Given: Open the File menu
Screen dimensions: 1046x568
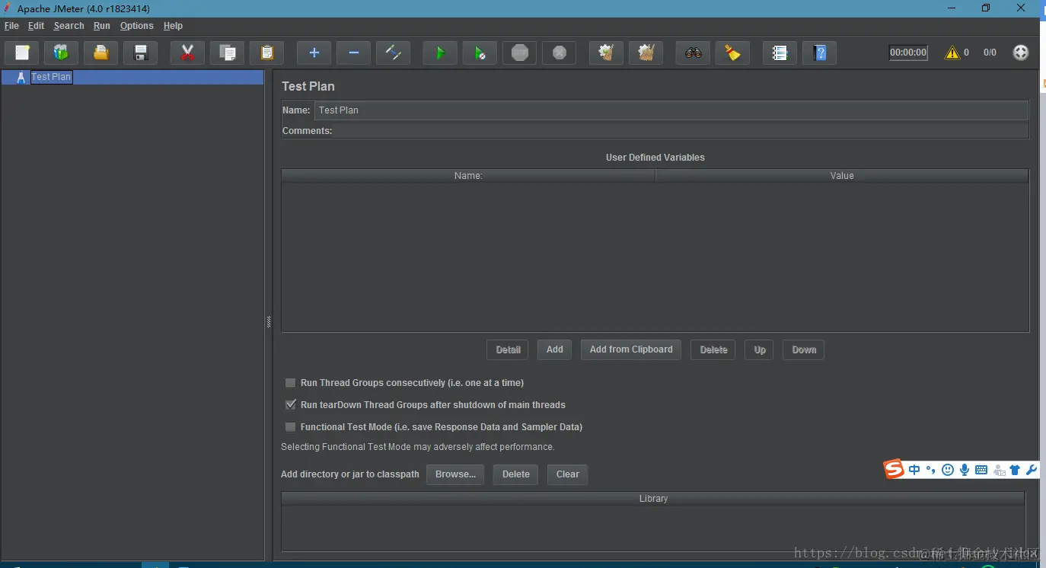Looking at the screenshot, I should coord(11,26).
